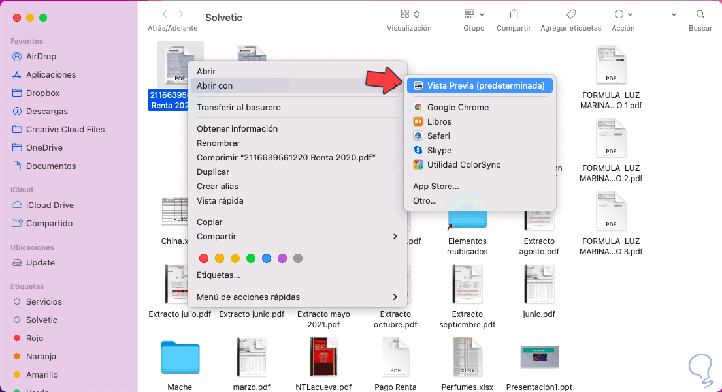Click Vista rápida in the context menu
The width and height of the screenshot is (722, 392).
pyautogui.click(x=297, y=200)
